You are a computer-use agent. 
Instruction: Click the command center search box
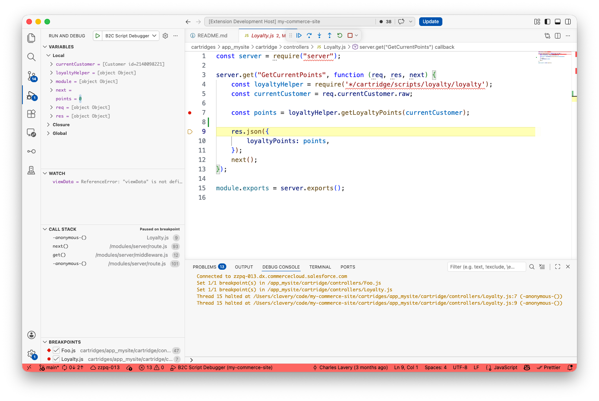click(x=290, y=22)
